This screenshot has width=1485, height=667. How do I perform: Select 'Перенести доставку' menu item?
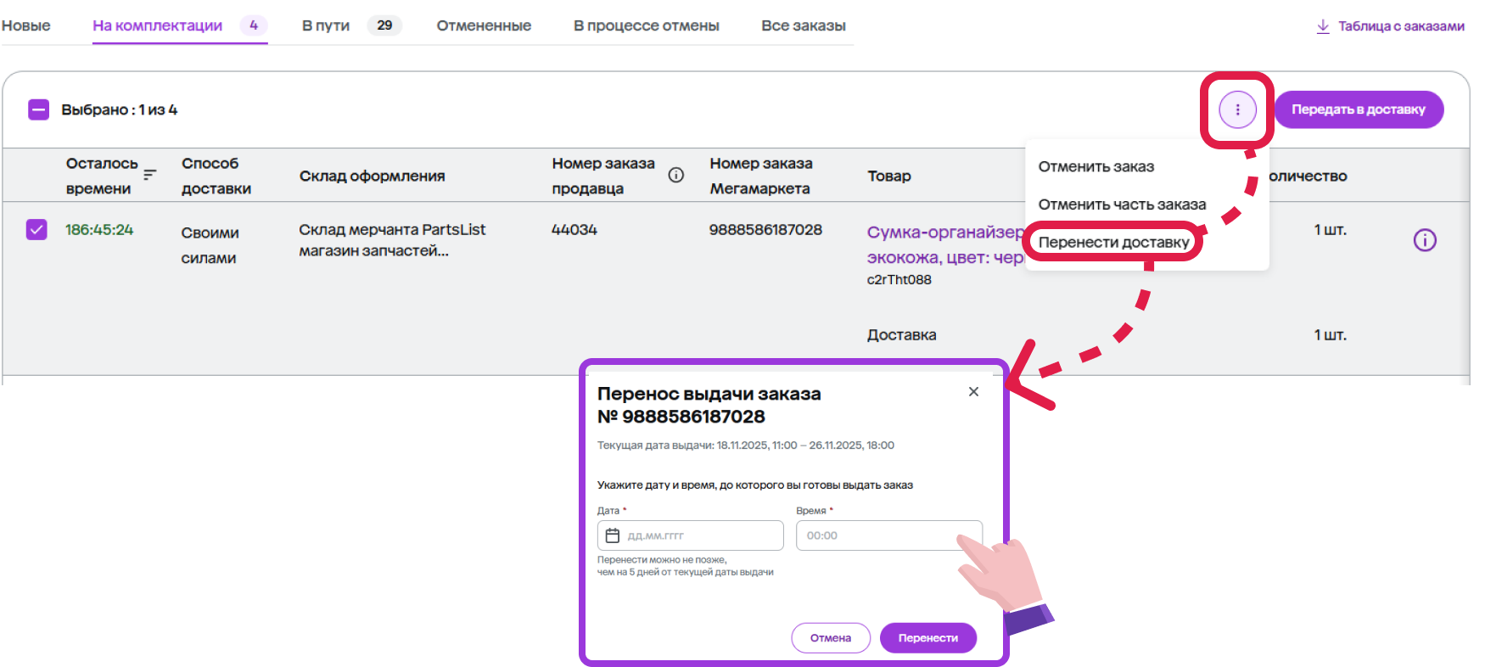point(1113,242)
